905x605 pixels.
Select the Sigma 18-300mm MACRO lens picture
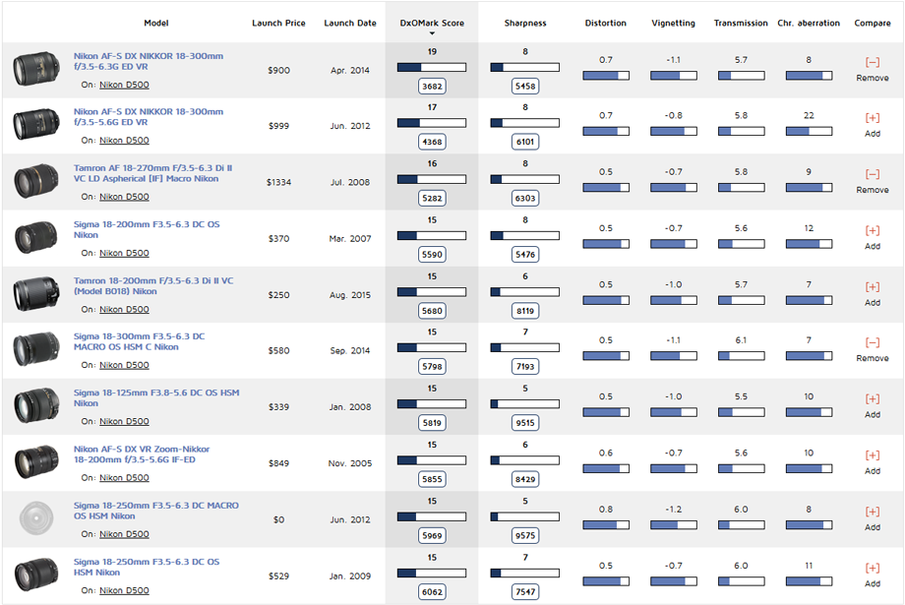[x=36, y=349]
